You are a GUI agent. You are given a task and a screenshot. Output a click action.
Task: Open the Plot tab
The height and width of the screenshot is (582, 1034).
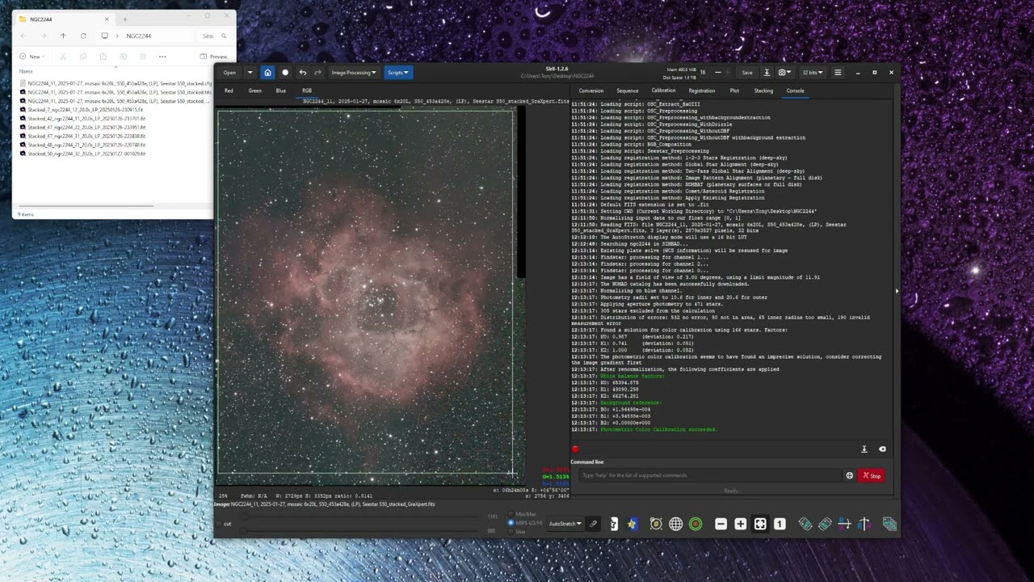[734, 91]
